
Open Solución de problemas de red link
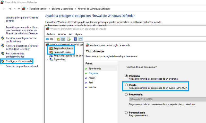tap(22, 66)
